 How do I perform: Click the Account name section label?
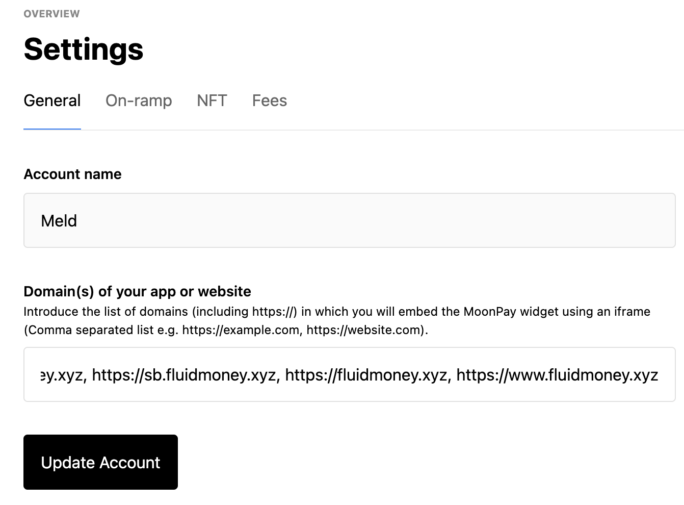click(72, 174)
